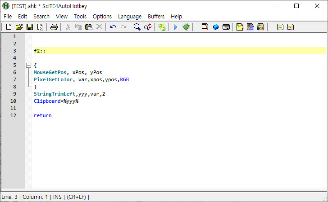Click the Redo arrow icon

pos(123,27)
